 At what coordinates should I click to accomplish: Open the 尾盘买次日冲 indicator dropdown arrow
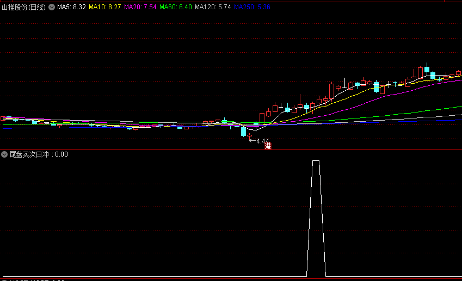(4, 154)
